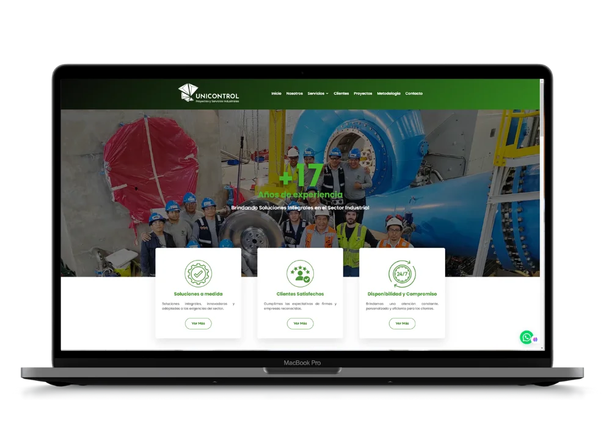Open the Proyectos menu link
612x440 pixels.
click(x=363, y=93)
